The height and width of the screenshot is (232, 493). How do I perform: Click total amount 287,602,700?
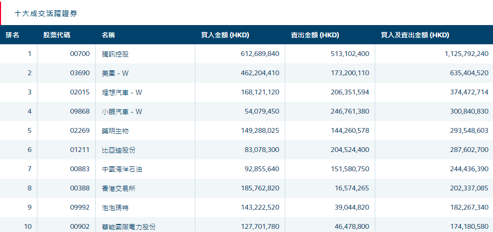pyautogui.click(x=469, y=150)
